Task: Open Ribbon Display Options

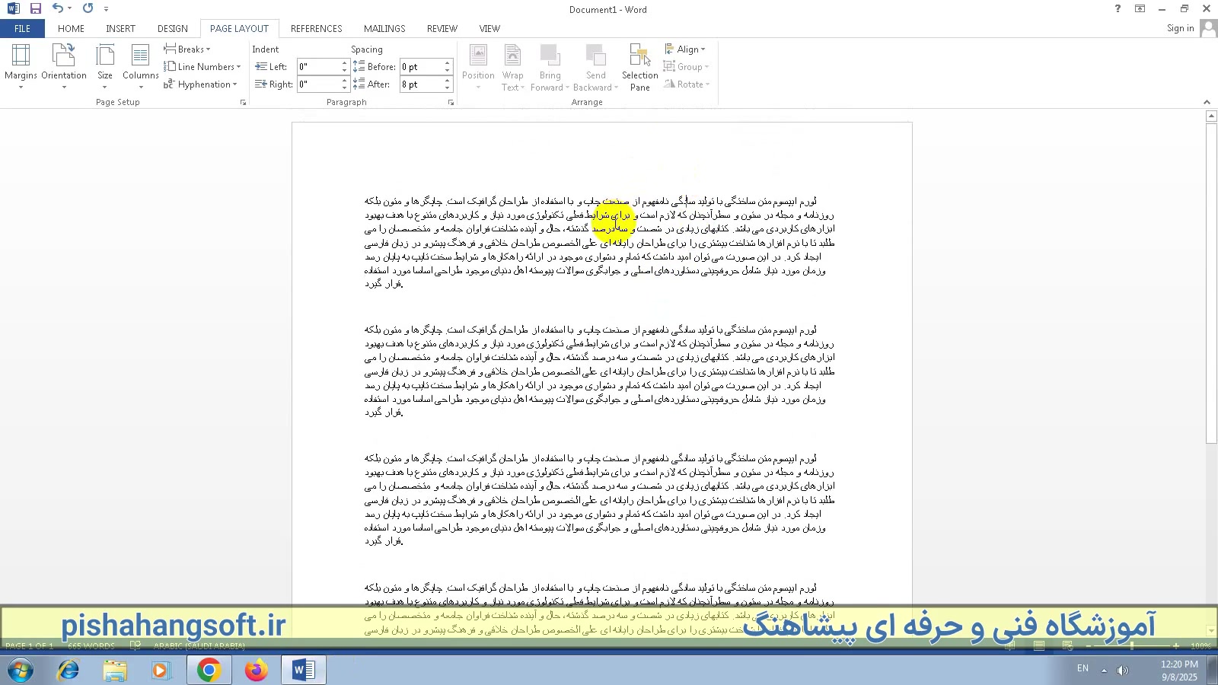Action: point(1140,9)
